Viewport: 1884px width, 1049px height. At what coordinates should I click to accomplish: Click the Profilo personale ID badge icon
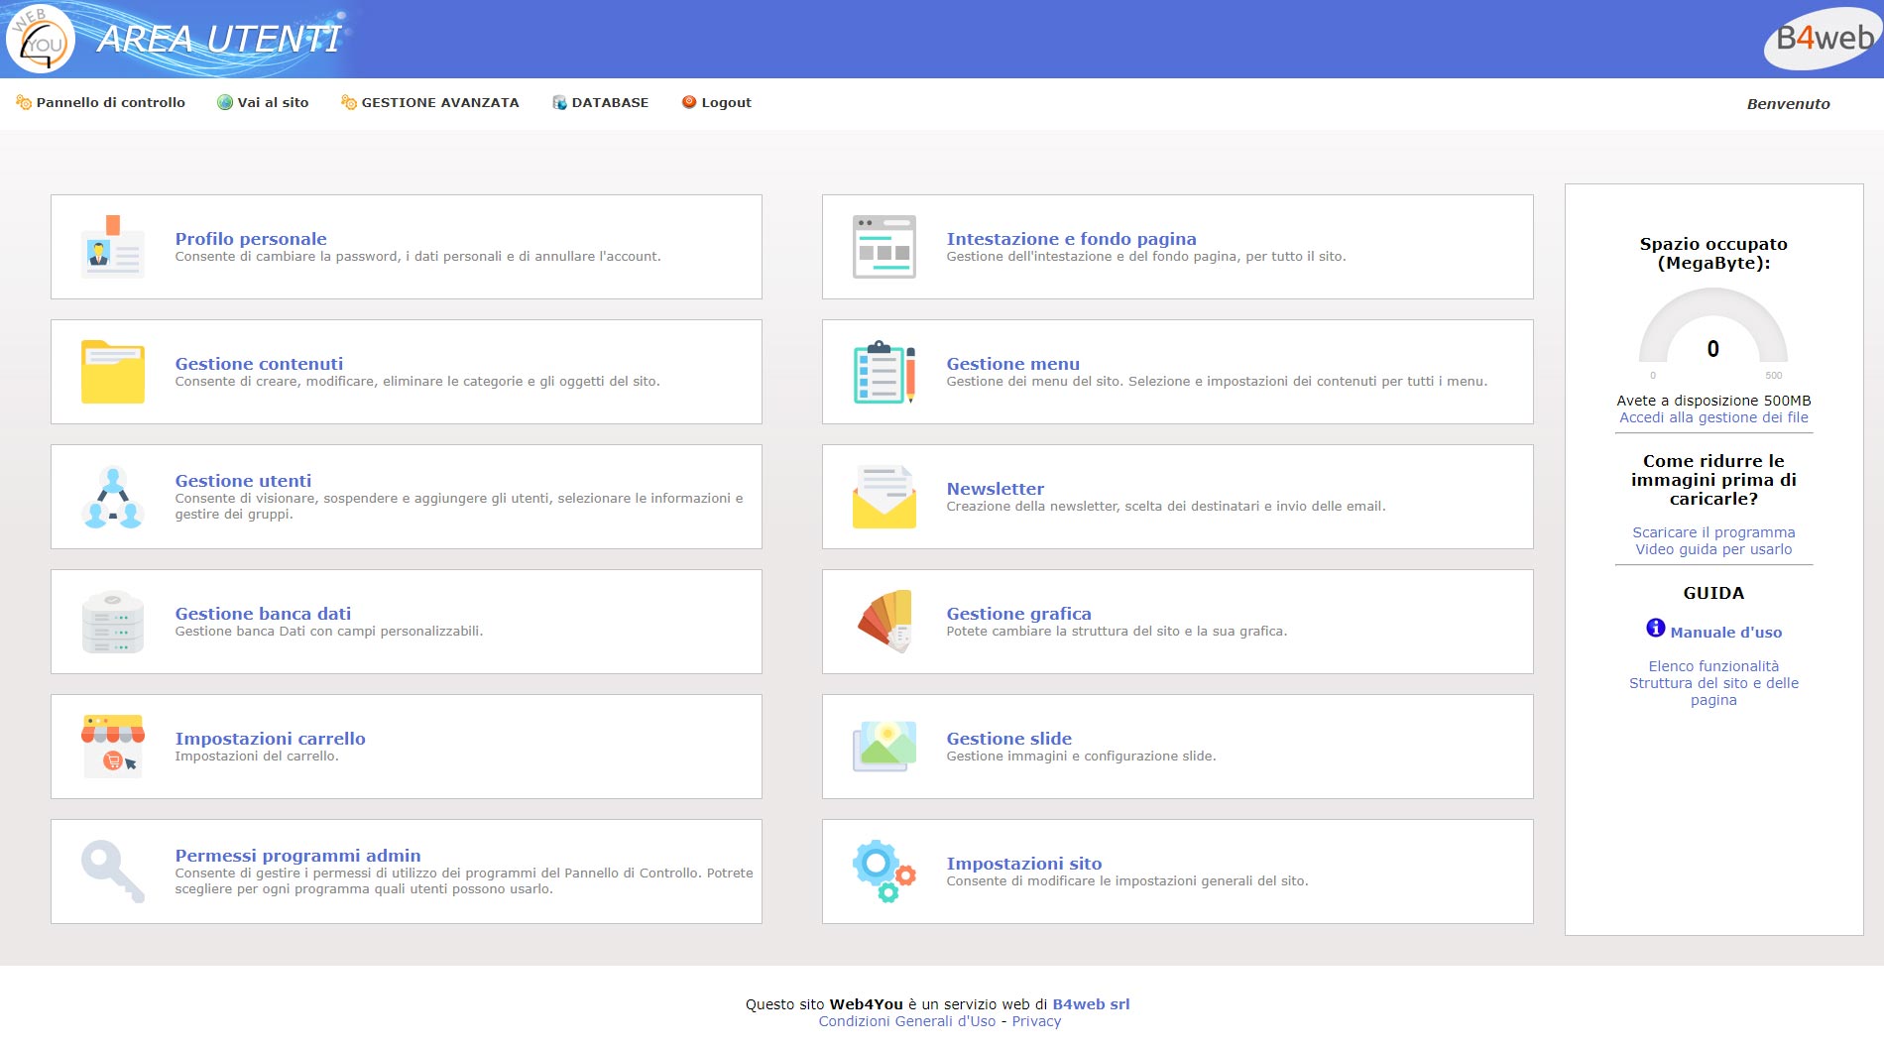point(113,247)
